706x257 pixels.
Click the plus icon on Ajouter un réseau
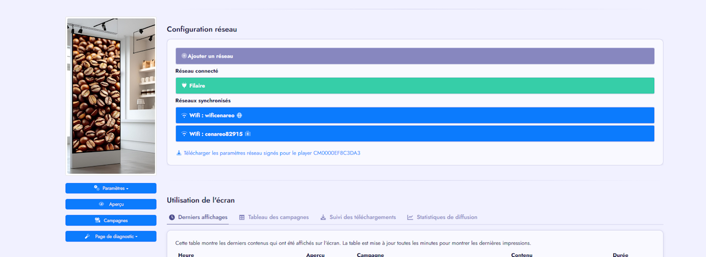[x=184, y=56]
